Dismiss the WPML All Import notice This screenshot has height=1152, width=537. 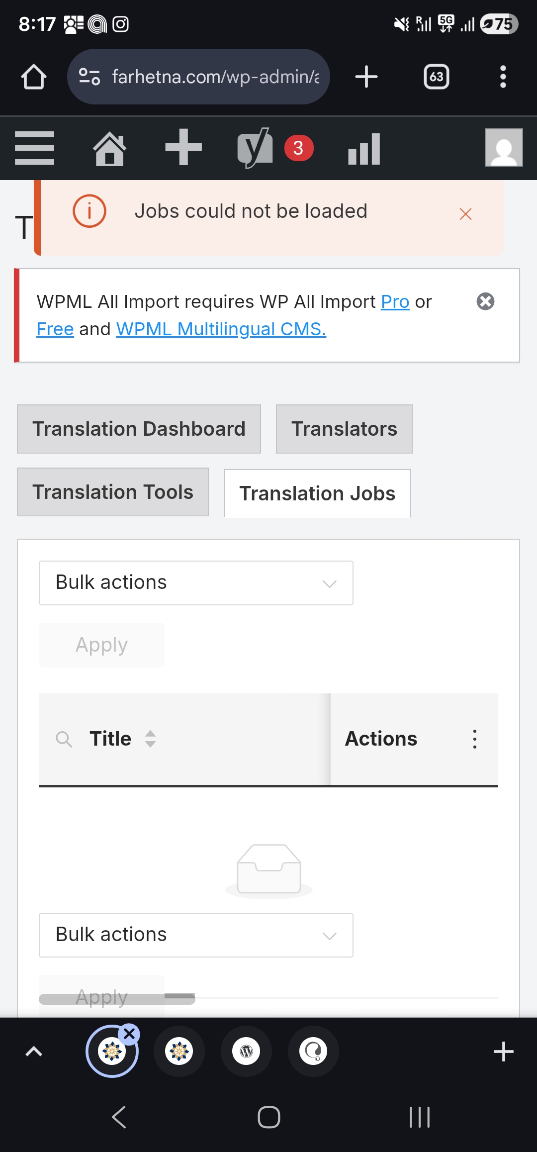coord(485,301)
